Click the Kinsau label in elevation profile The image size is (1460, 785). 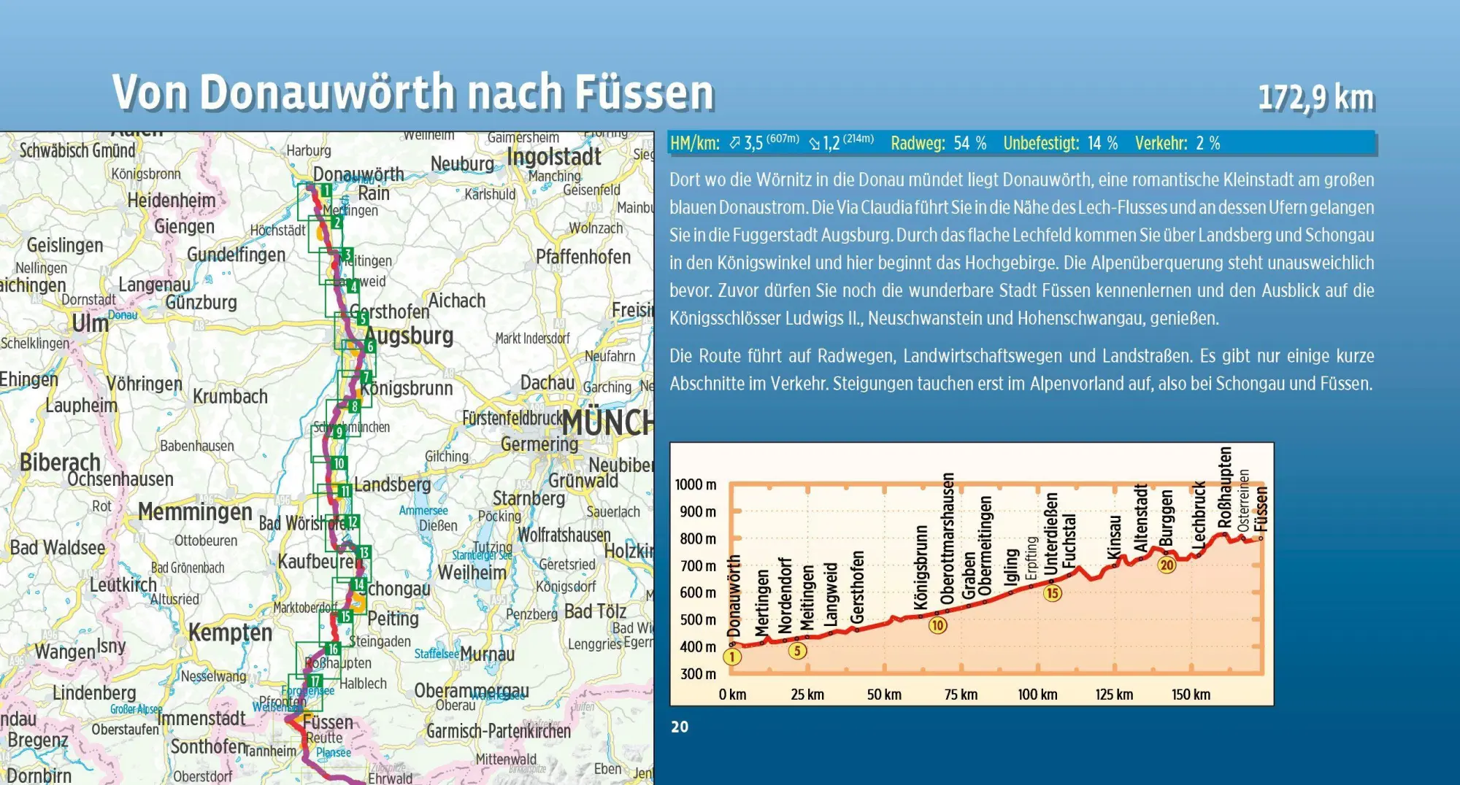[1114, 538]
